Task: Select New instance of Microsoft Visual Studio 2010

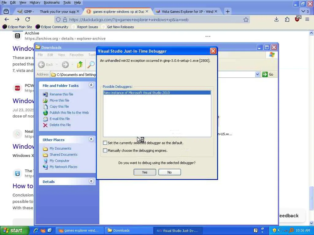Action: coord(157,93)
